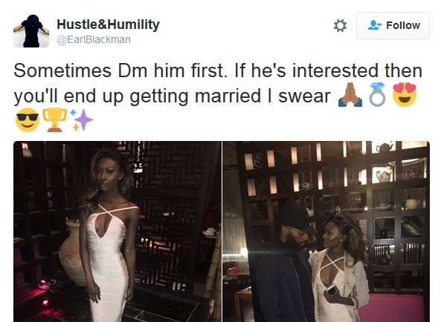
Task: Click the clay vase in the left photo
Action: click(71, 252)
